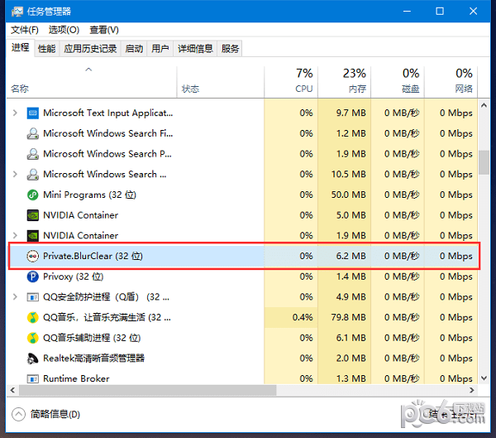
Task: Open the 文件(F) menu
Action: pyautogui.click(x=25, y=30)
